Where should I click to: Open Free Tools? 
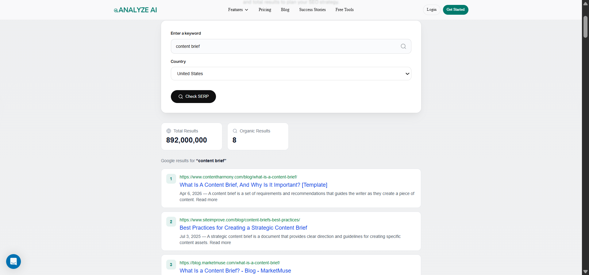click(x=345, y=10)
